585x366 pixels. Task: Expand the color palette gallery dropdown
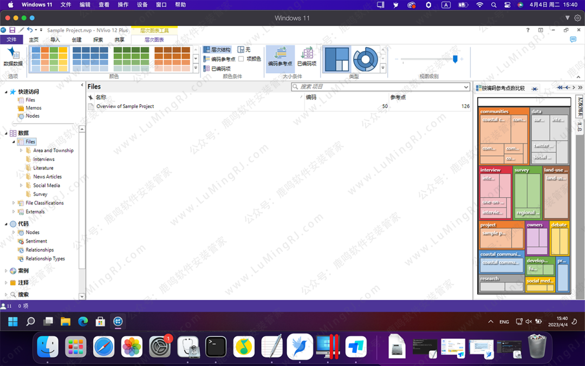point(196,68)
